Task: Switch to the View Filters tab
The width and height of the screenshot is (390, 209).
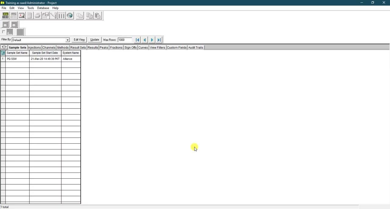Action: 157,47
